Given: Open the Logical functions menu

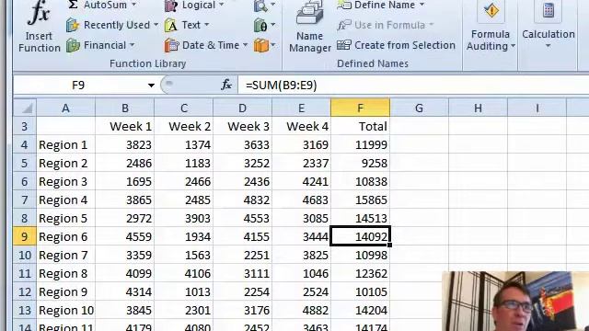Looking at the screenshot, I should (194, 6).
